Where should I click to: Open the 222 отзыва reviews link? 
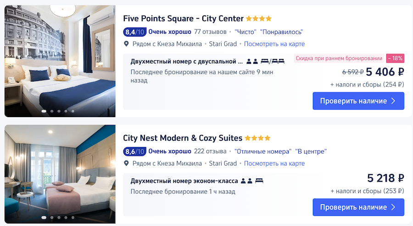[x=210, y=151]
